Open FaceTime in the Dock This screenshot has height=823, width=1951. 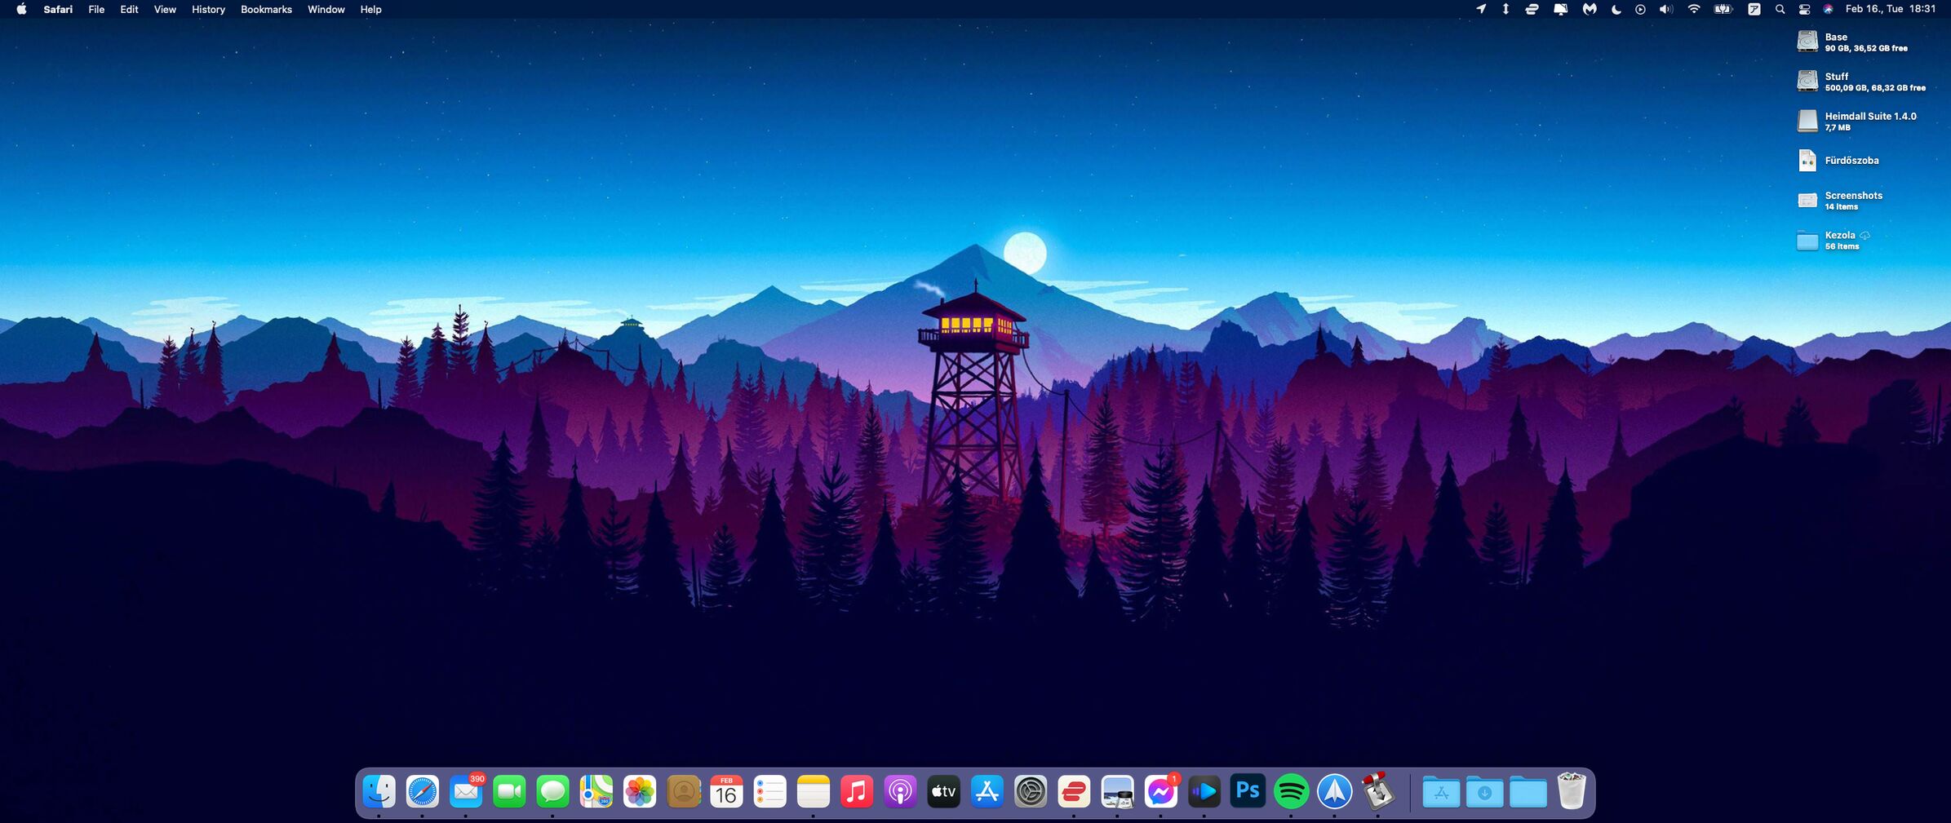[509, 791]
